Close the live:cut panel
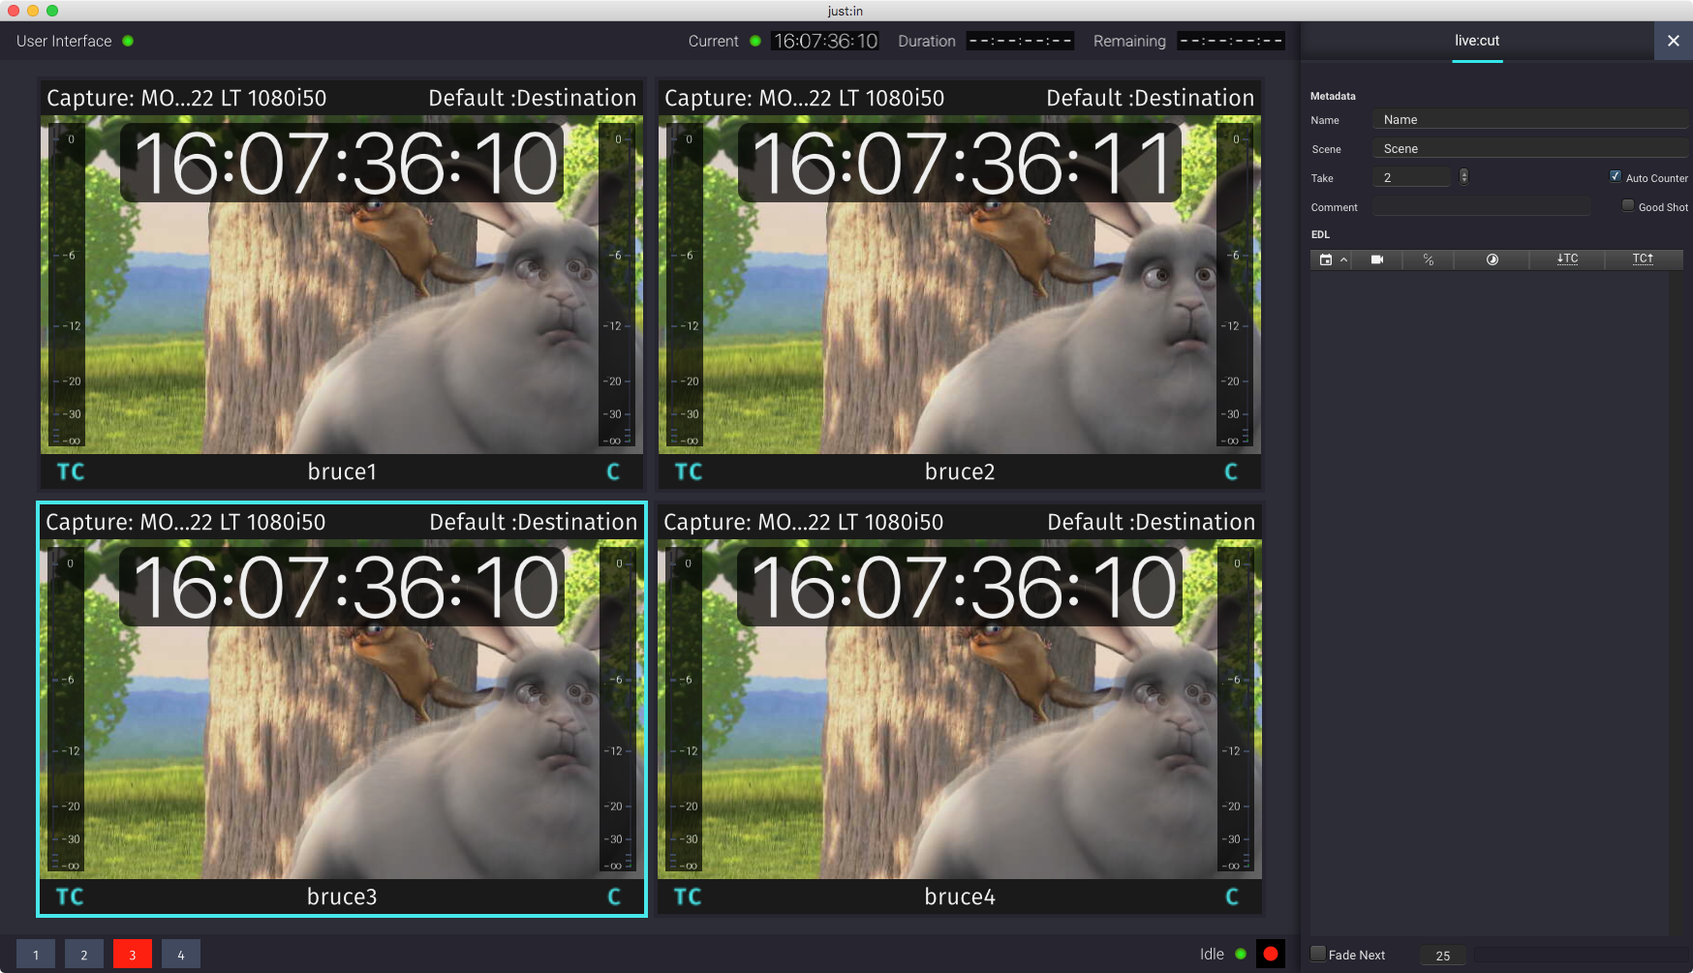1693x973 pixels. pos(1674,41)
